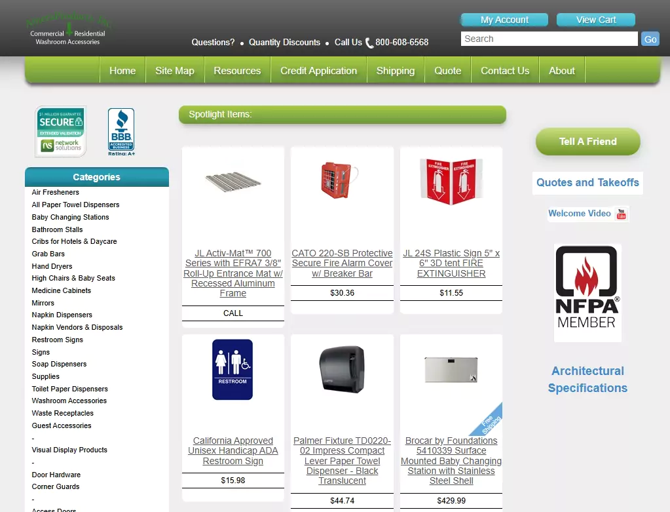Select the Medicine Cabinets category

(x=62, y=290)
